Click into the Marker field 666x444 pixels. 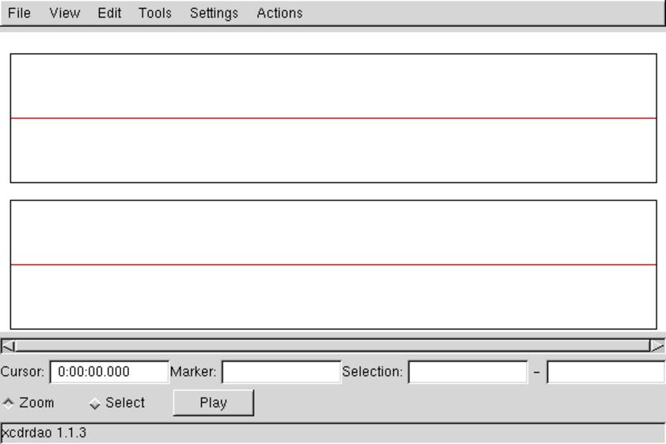pyautogui.click(x=280, y=372)
